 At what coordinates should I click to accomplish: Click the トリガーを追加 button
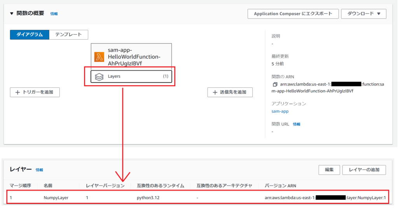coord(35,92)
